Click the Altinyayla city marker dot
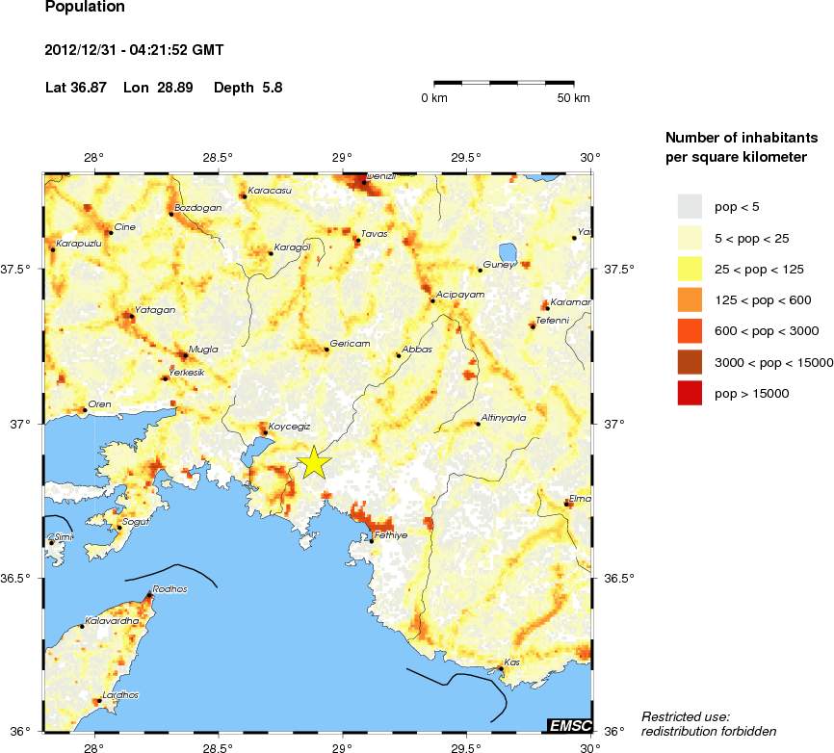Screen dimensions: 834x753 (479, 424)
